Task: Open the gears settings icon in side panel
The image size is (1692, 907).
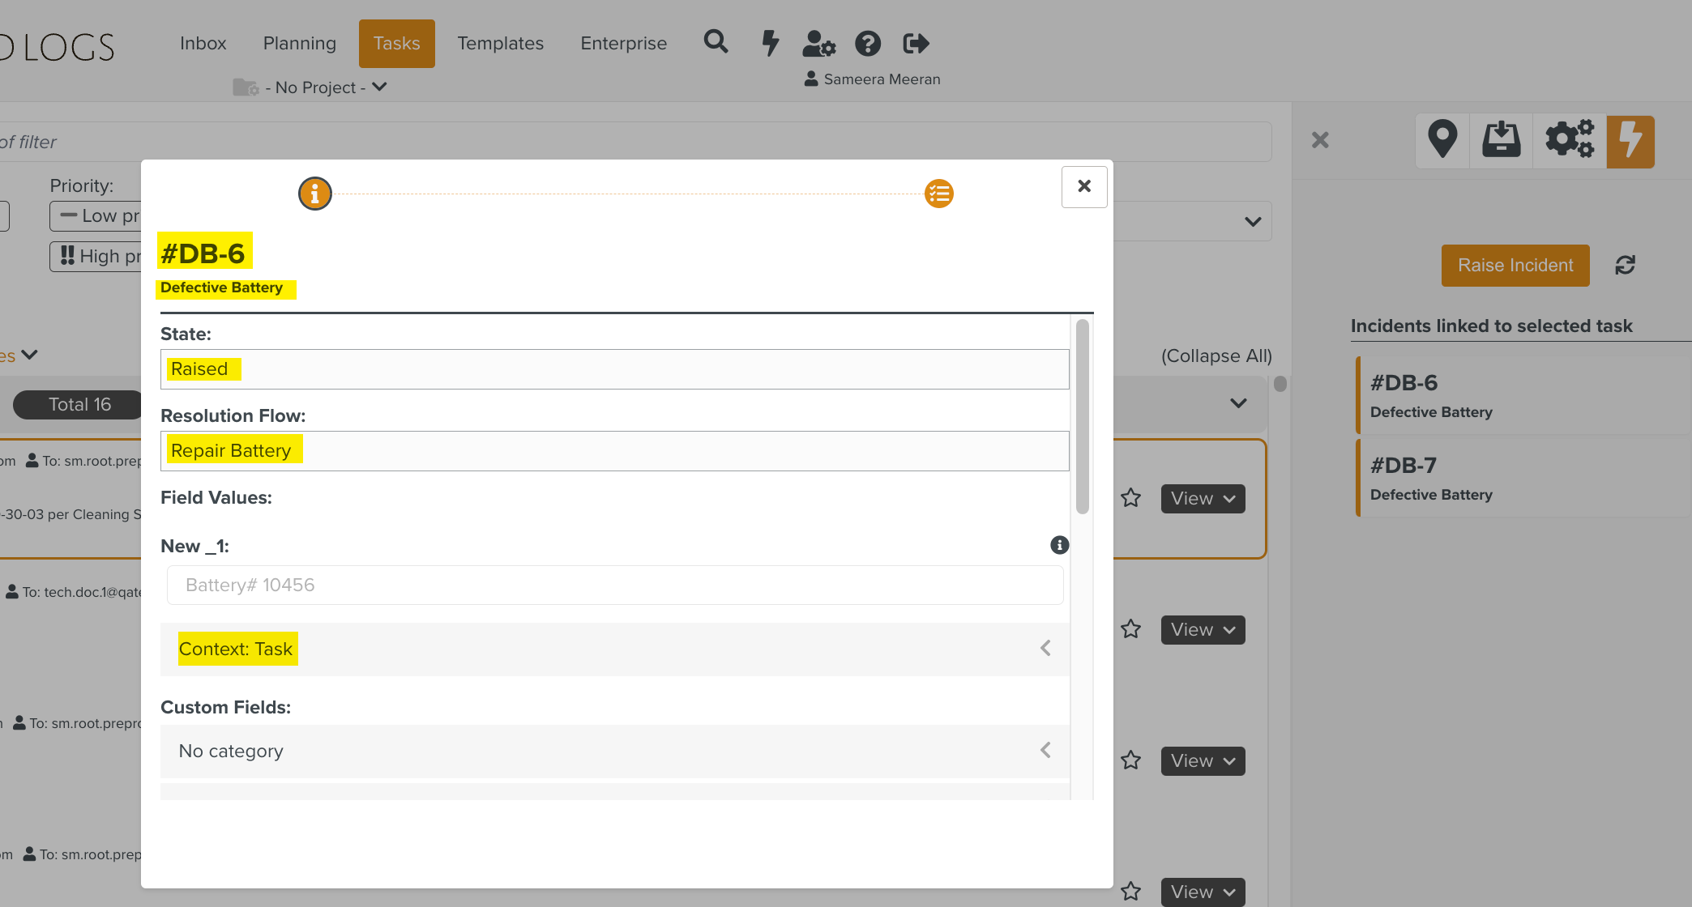Action: coord(1570,140)
